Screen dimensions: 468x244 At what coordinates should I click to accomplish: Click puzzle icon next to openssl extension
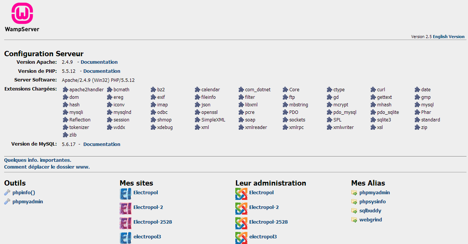pyautogui.click(x=198, y=112)
